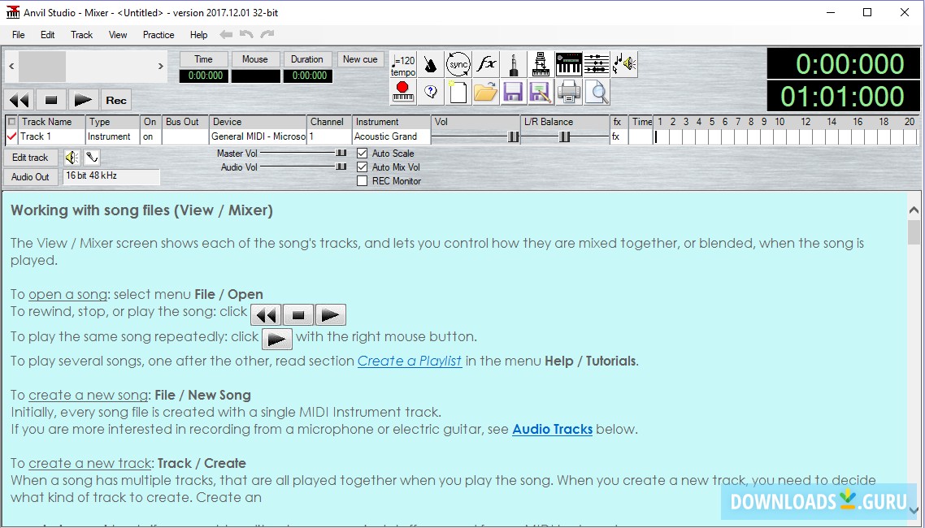Click the redo arrow in menu bar
This screenshot has width=925, height=528.
click(x=267, y=35)
